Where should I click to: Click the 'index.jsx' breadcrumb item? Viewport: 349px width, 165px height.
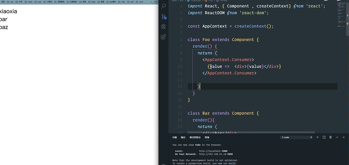click(x=196, y=1)
